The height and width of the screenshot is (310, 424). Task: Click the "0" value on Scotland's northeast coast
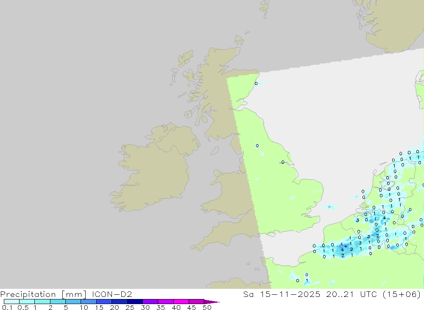[256, 84]
